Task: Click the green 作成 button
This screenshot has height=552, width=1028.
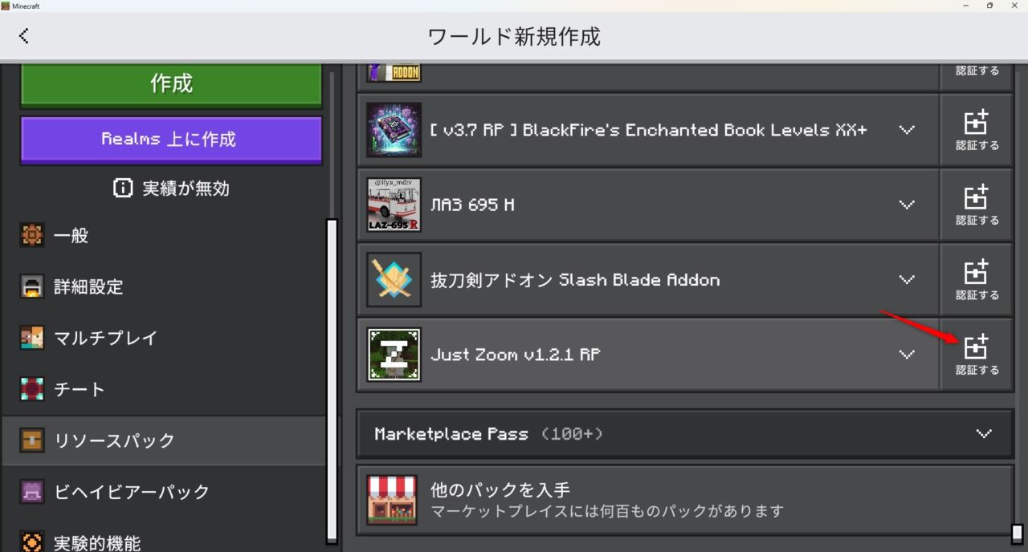Action: point(171,83)
